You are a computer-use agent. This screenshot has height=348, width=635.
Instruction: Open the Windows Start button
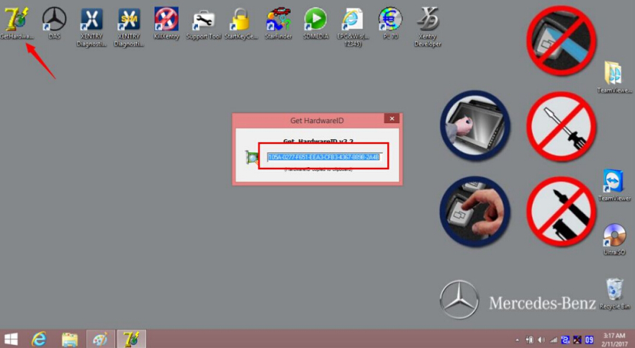click(x=12, y=339)
